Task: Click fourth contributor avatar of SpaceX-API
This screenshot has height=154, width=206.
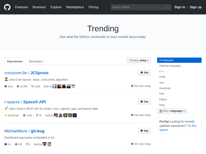Action: pos(70,115)
